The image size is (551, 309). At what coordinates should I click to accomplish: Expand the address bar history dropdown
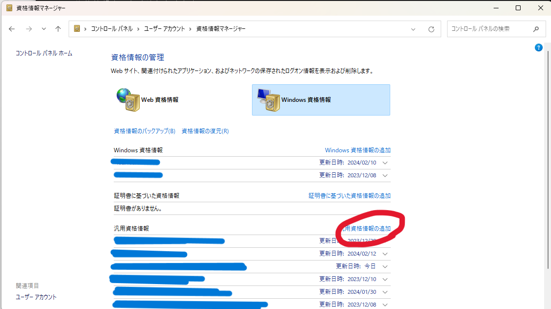pos(413,29)
